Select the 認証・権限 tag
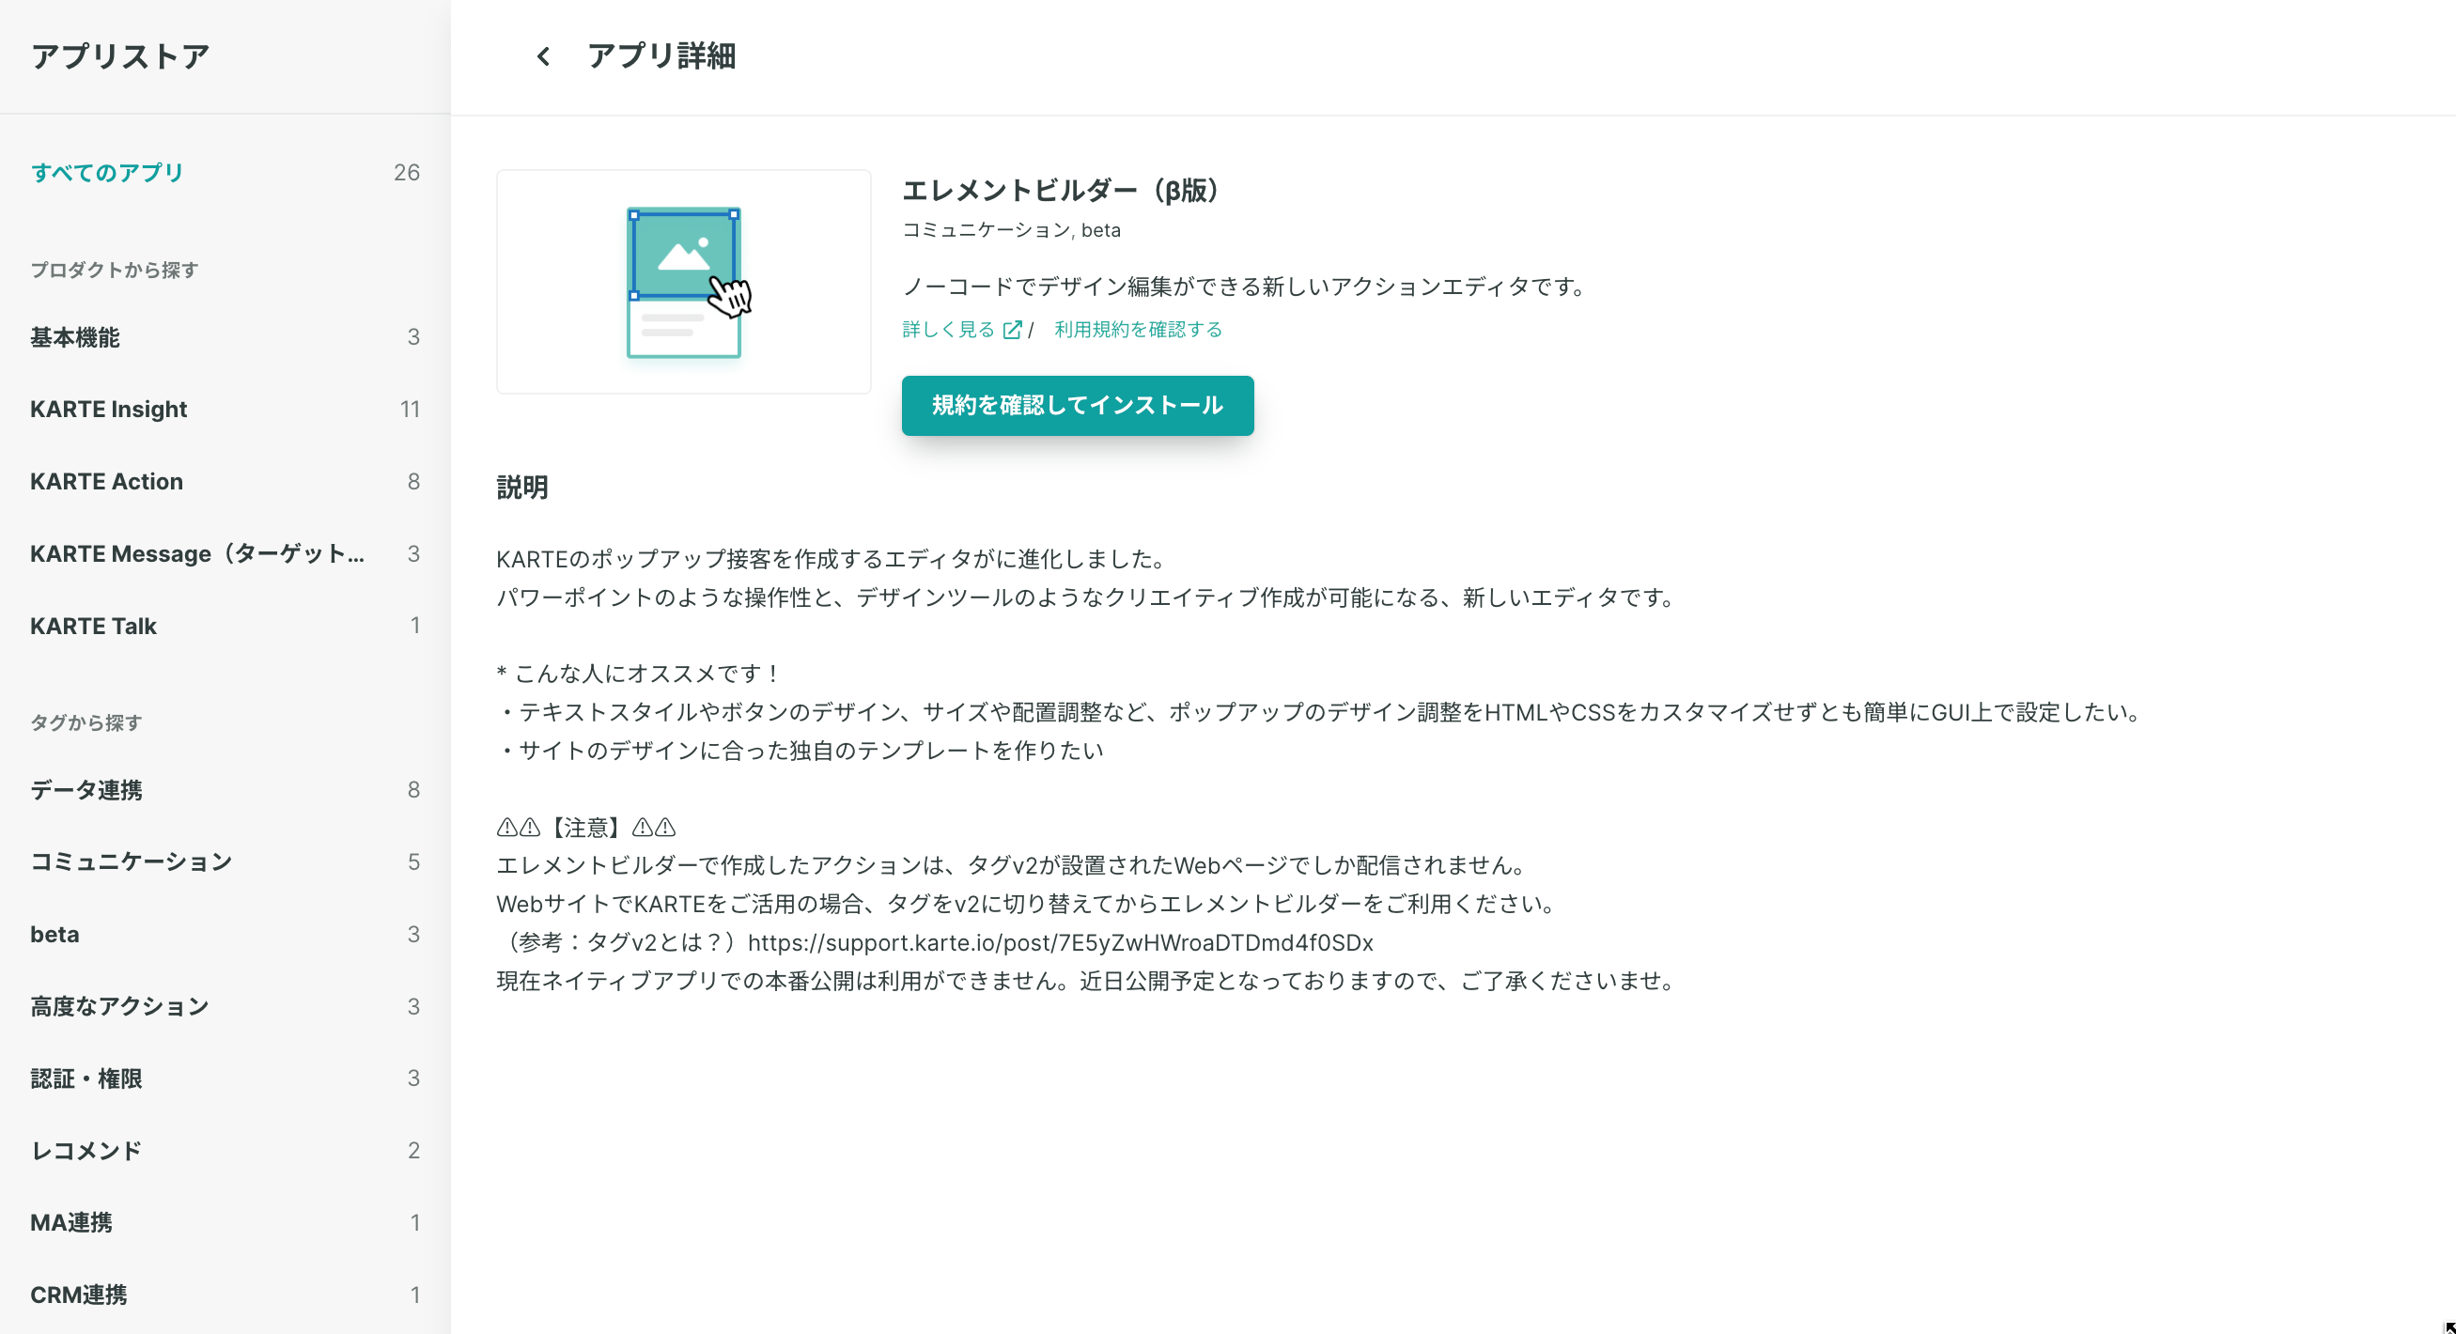 pos(85,1078)
